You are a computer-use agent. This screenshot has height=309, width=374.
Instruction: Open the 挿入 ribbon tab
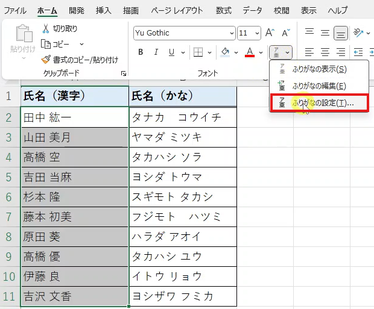tap(104, 10)
